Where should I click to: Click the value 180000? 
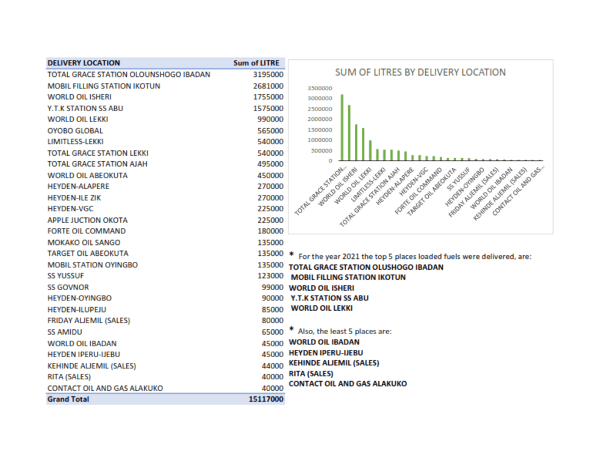(x=270, y=231)
